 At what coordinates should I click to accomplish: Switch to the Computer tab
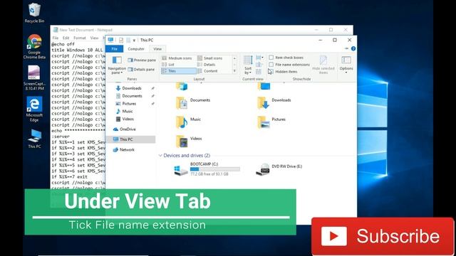point(136,49)
